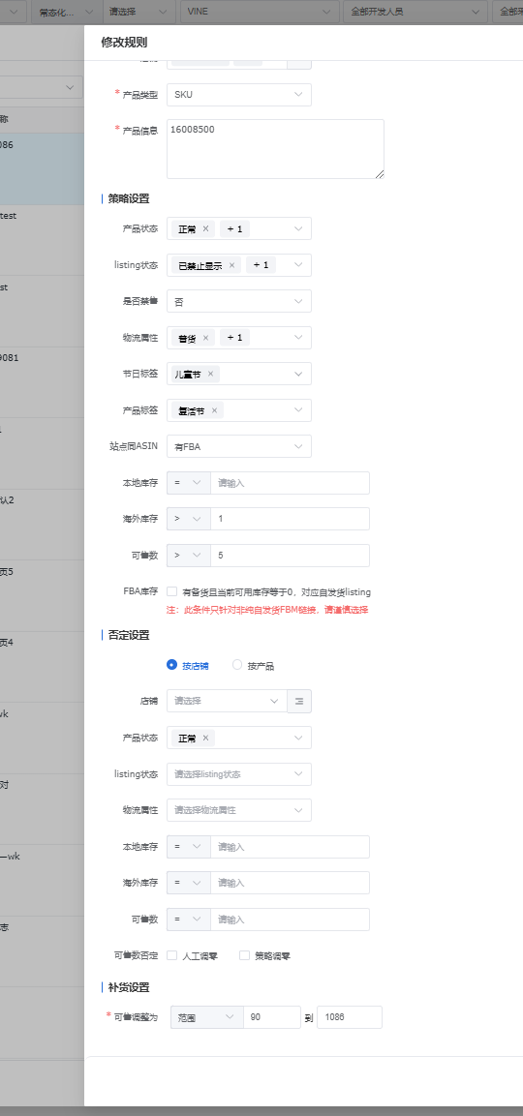Click the 否定设置 海外库存 value input
Screen dimensions: 523x1116
[290, 883]
